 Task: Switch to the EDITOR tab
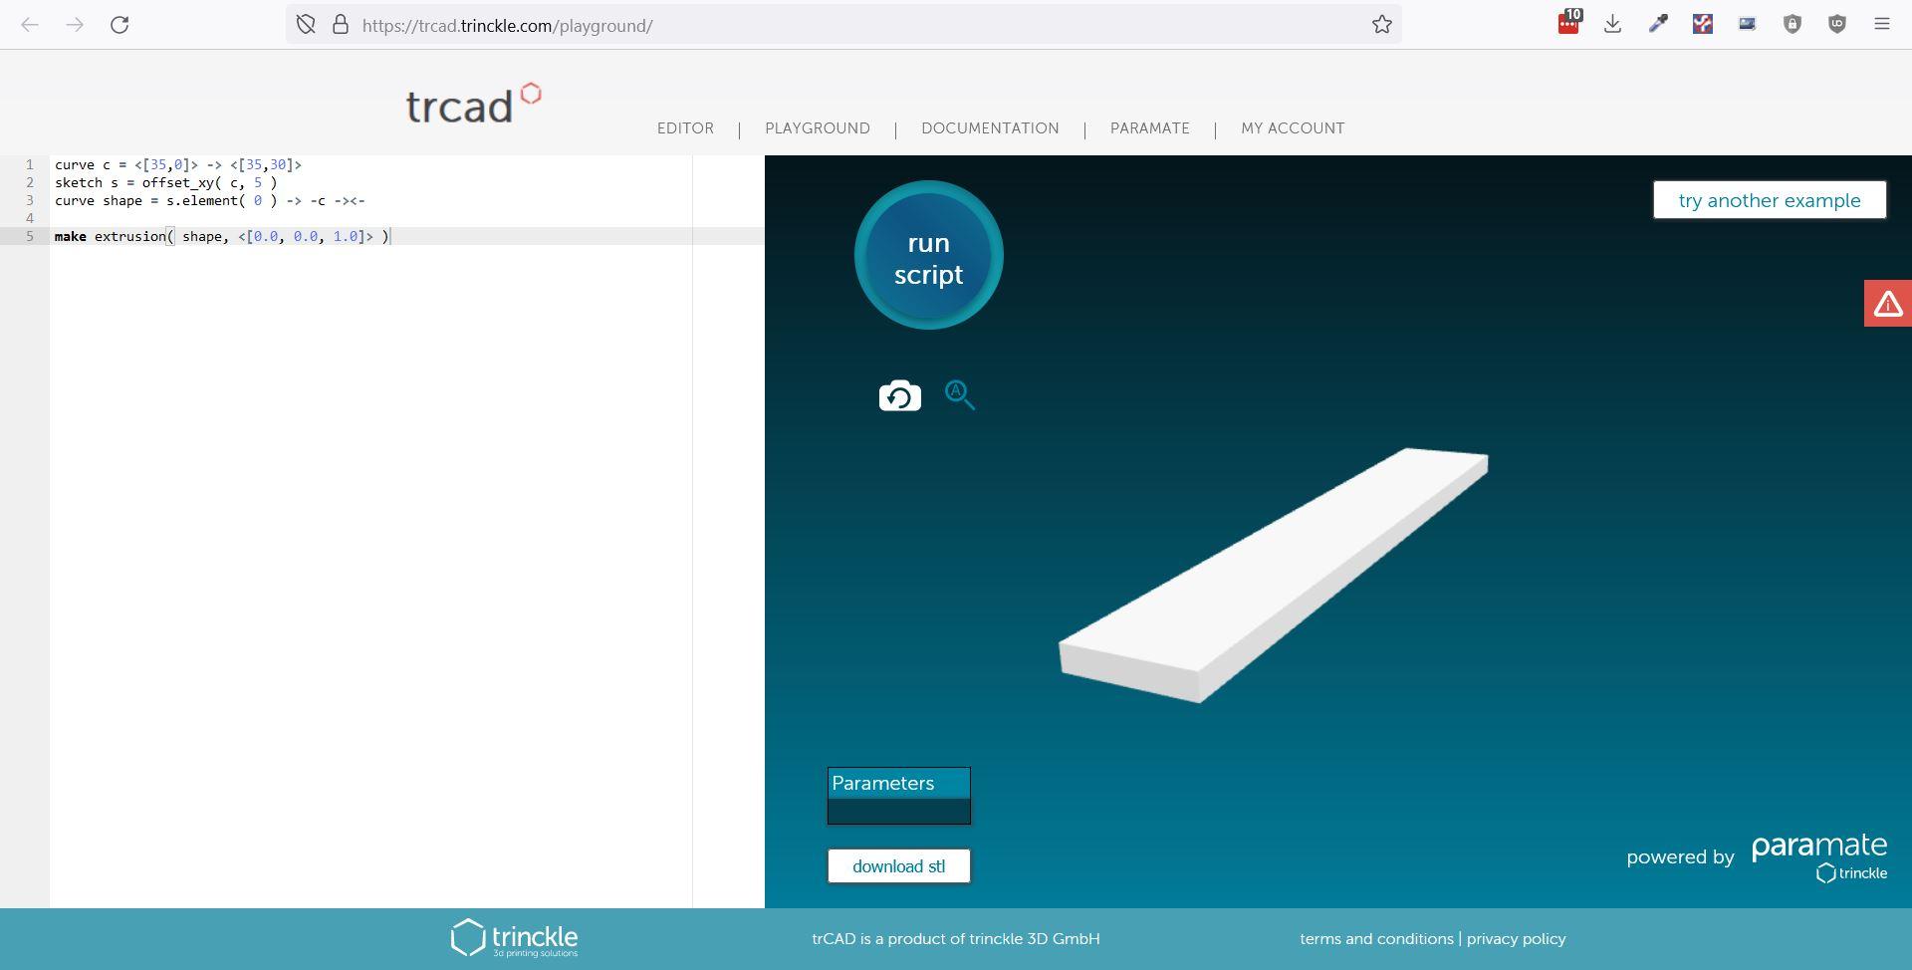[685, 128]
